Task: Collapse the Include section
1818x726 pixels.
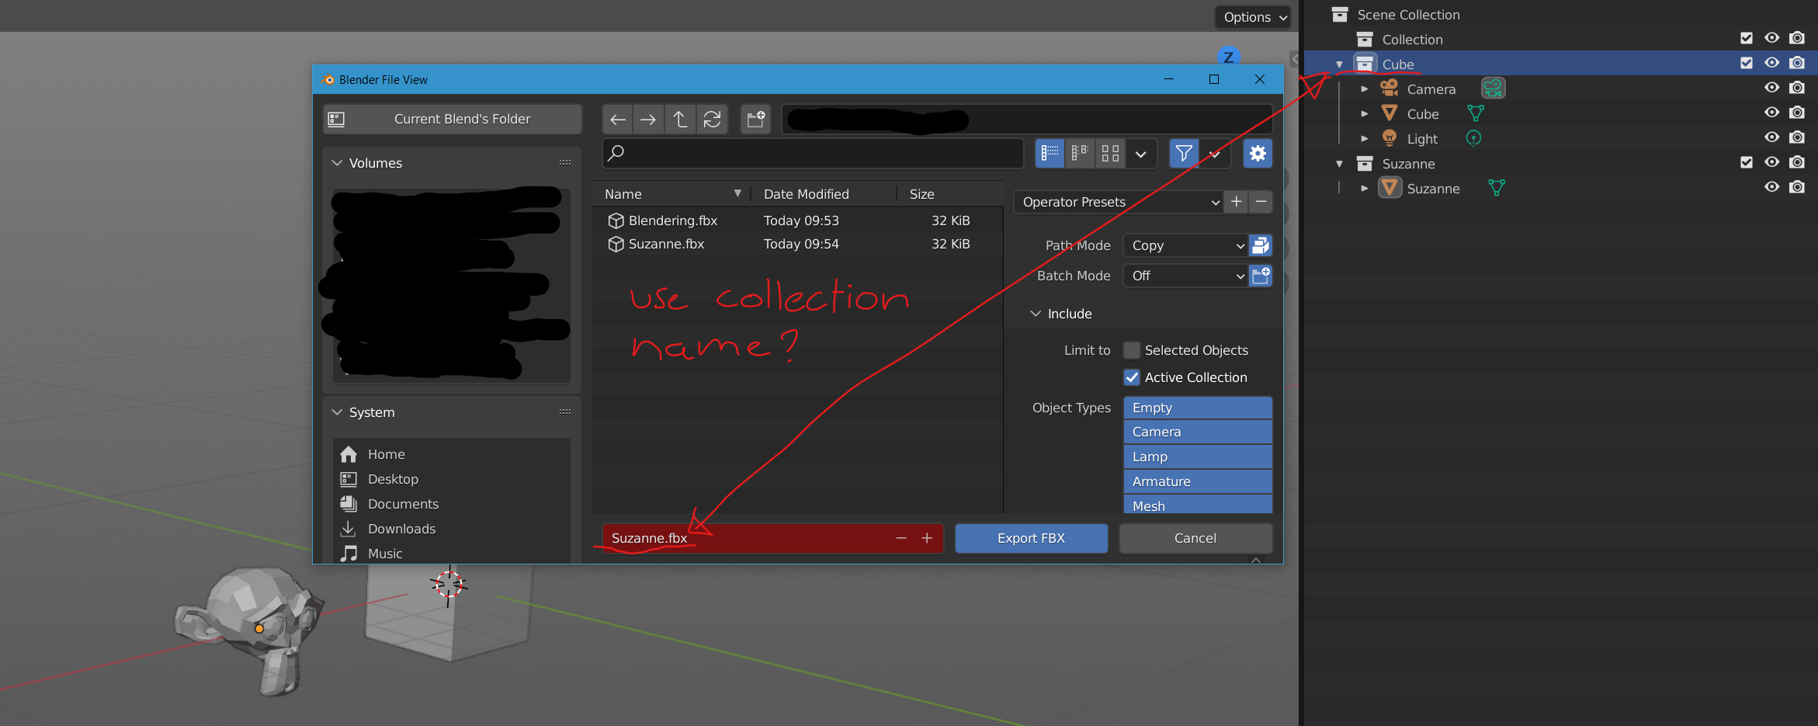Action: click(1036, 314)
